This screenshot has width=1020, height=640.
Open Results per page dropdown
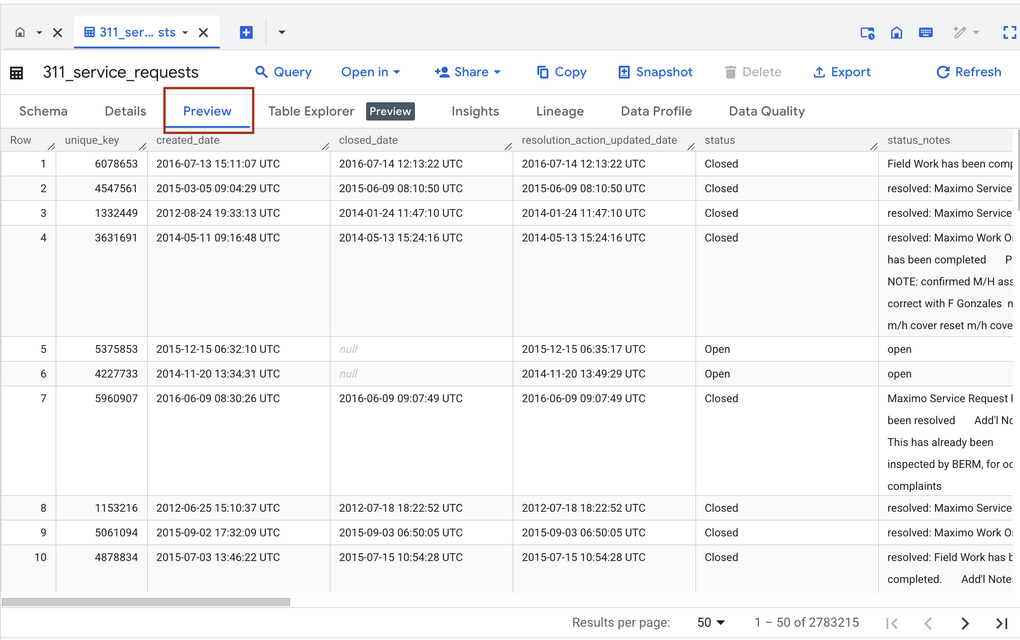click(x=711, y=623)
